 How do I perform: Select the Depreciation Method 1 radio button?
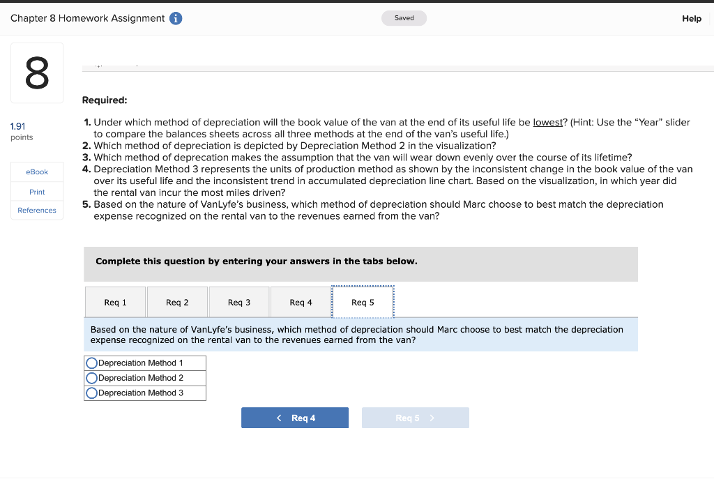coord(91,363)
